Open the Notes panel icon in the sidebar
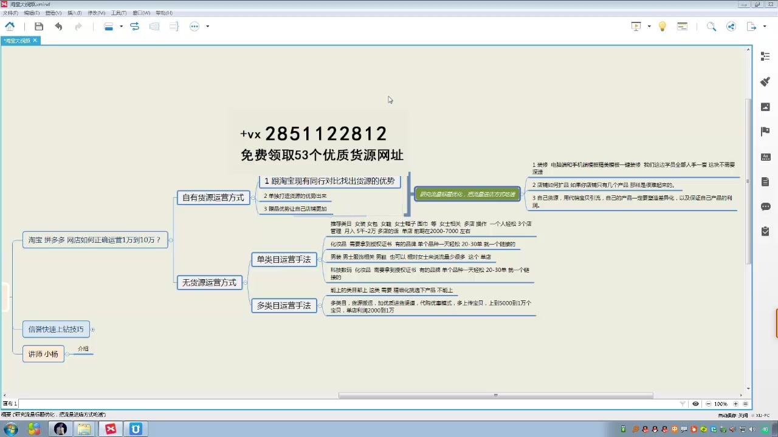This screenshot has height=437, width=778. 765,181
